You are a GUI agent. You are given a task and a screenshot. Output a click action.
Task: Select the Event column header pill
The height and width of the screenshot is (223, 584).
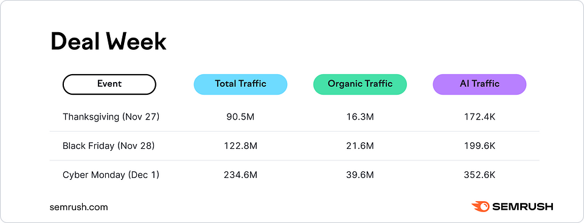click(109, 84)
